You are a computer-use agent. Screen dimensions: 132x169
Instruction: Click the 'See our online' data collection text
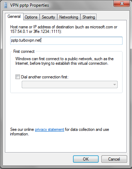(x=59, y=132)
